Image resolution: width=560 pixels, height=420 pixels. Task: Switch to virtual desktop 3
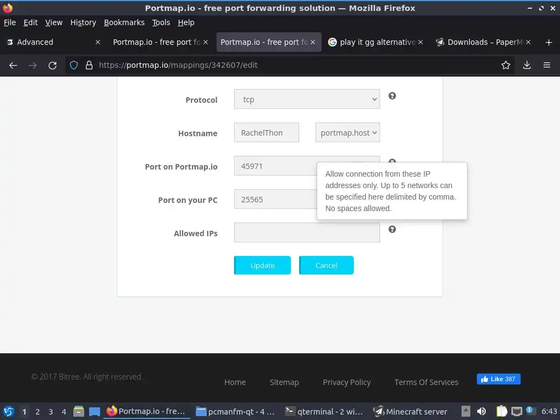(51, 412)
